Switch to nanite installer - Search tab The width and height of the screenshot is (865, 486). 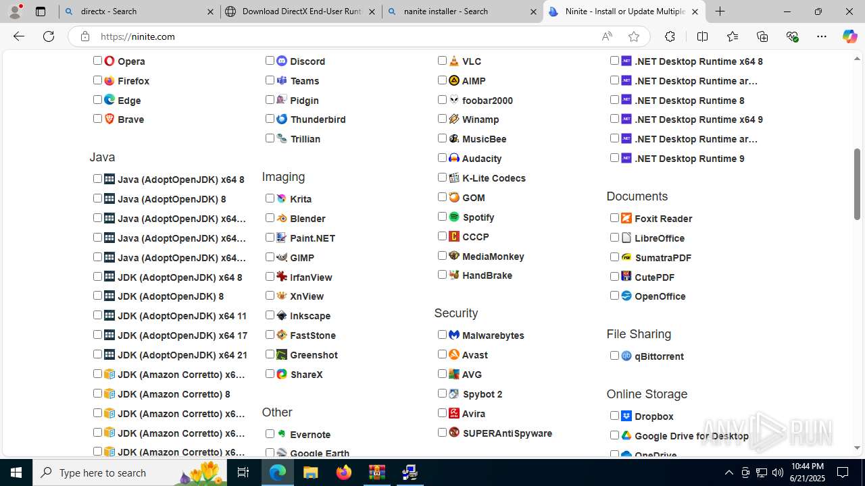(462, 11)
